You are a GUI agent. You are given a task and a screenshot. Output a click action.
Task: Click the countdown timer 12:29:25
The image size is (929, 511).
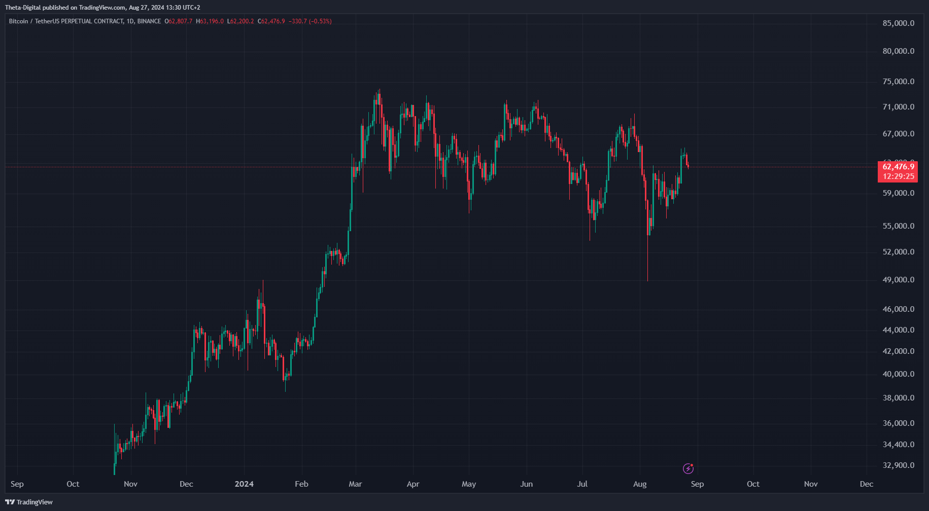[898, 176]
